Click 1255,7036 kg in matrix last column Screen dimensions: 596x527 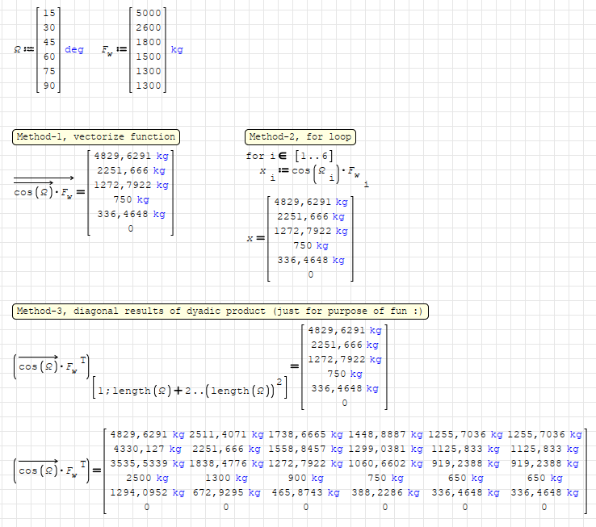pyautogui.click(x=545, y=434)
